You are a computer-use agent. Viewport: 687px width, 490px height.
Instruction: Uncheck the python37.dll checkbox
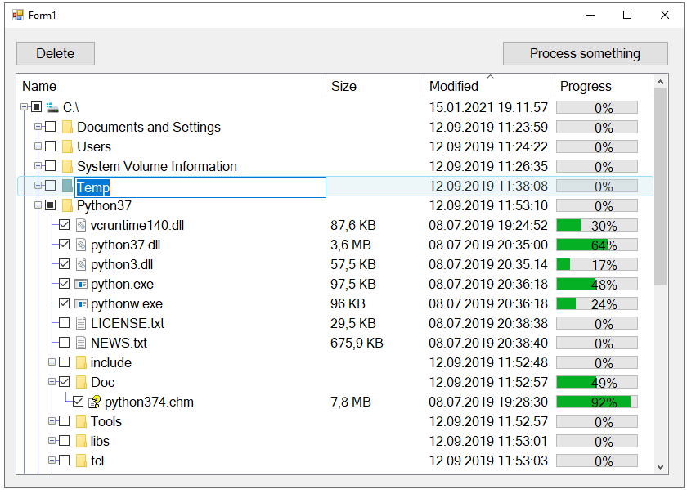(x=64, y=245)
